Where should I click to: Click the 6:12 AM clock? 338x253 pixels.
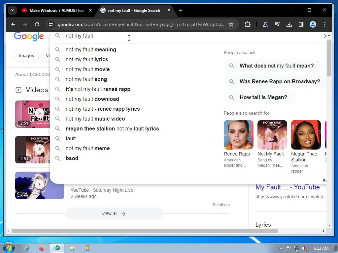tap(321, 248)
